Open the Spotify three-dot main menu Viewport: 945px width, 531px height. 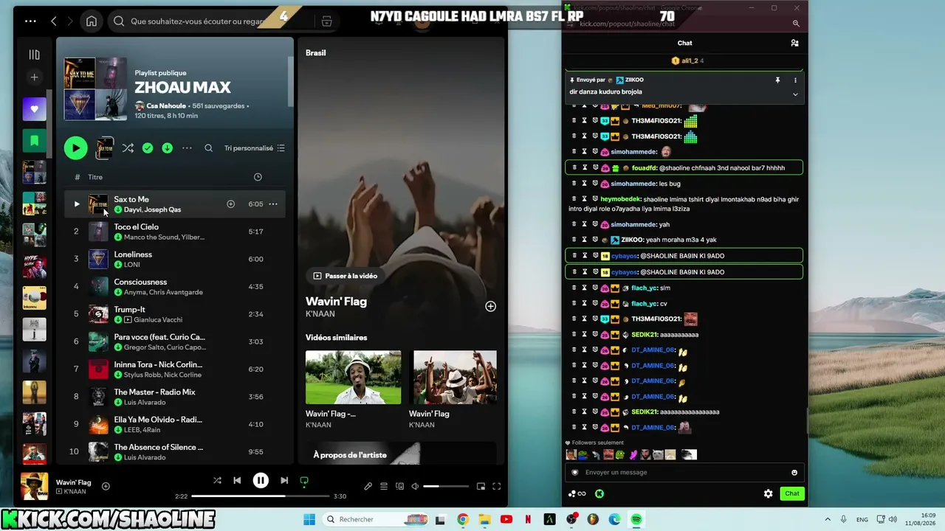tap(30, 21)
